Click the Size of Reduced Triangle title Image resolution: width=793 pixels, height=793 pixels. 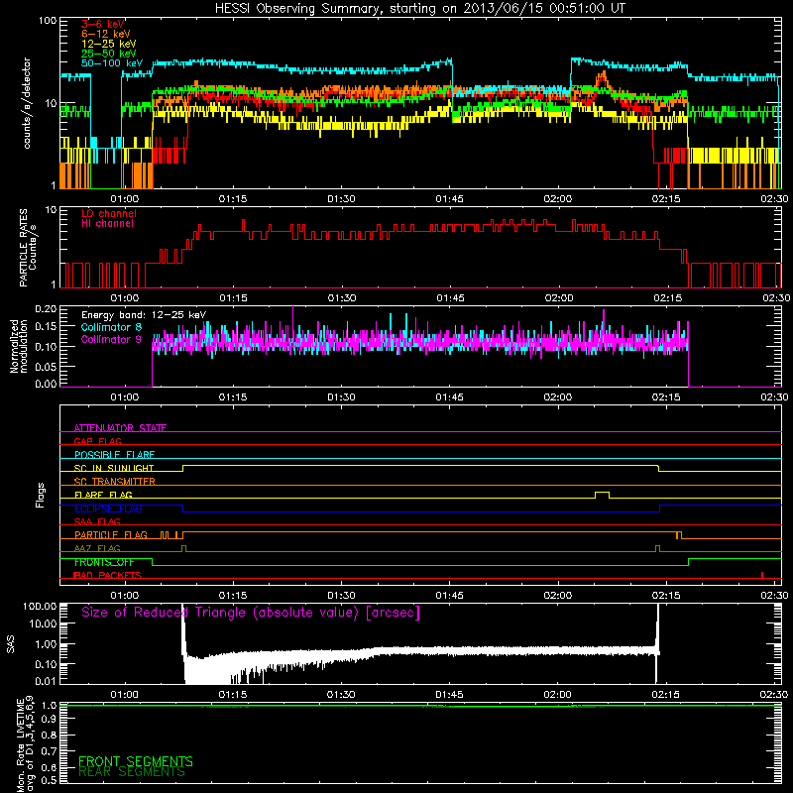(251, 613)
